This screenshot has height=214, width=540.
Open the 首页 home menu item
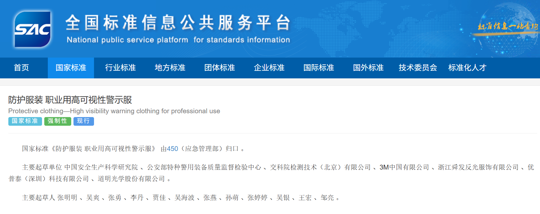click(x=21, y=68)
